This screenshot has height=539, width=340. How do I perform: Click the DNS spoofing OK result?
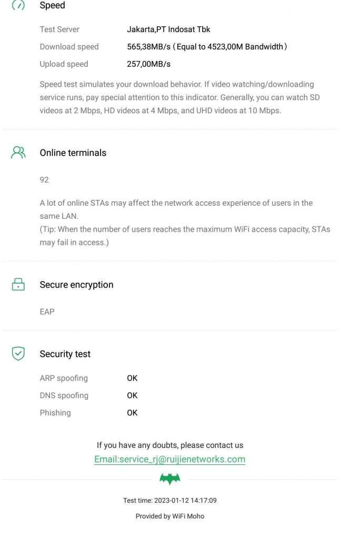tap(132, 395)
